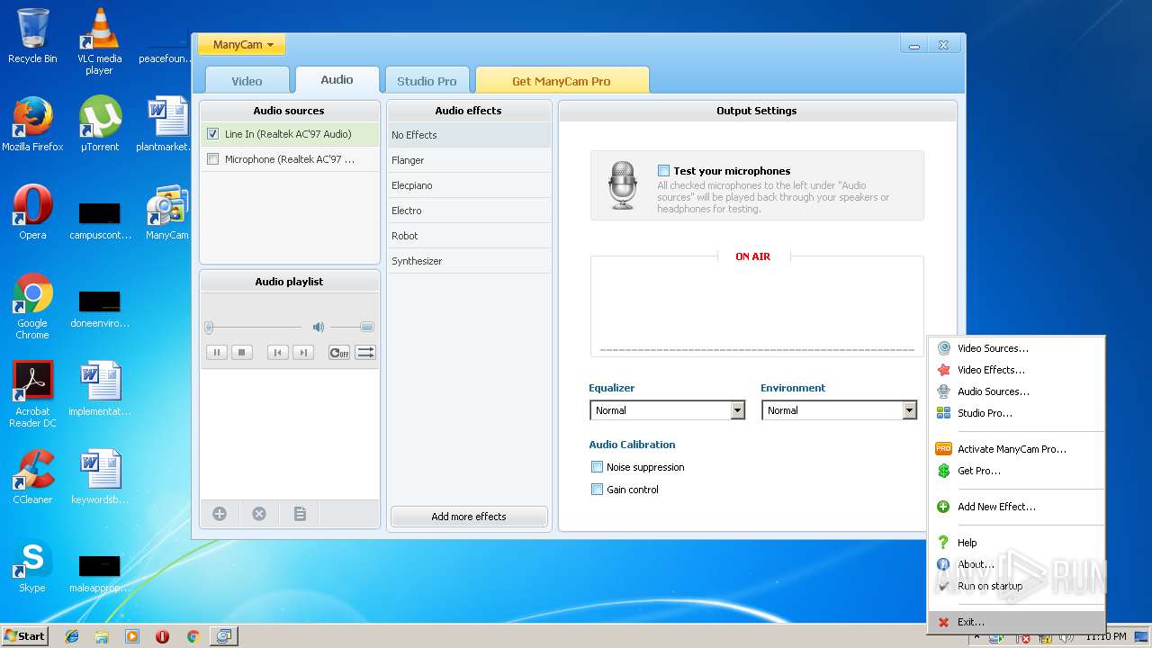The height and width of the screenshot is (648, 1152).
Task: Pause the audio playlist playback
Action: pyautogui.click(x=216, y=353)
